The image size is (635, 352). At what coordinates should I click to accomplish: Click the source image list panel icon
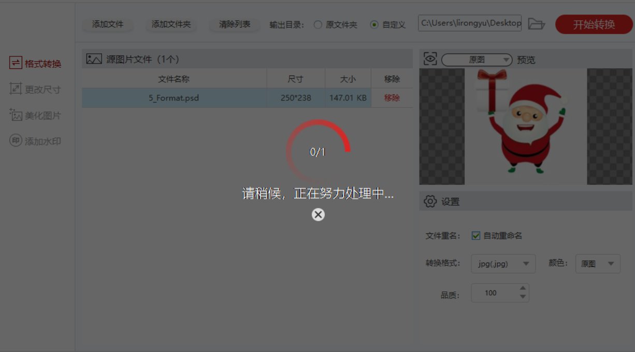tap(94, 58)
